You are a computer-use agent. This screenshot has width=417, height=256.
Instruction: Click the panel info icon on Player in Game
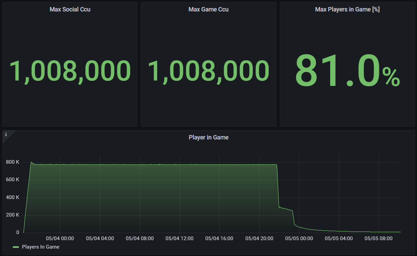click(x=6, y=134)
